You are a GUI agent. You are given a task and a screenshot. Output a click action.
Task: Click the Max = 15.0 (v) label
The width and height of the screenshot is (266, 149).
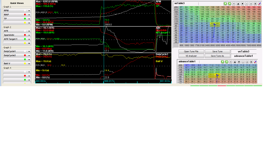pyautogui.click(x=43, y=61)
